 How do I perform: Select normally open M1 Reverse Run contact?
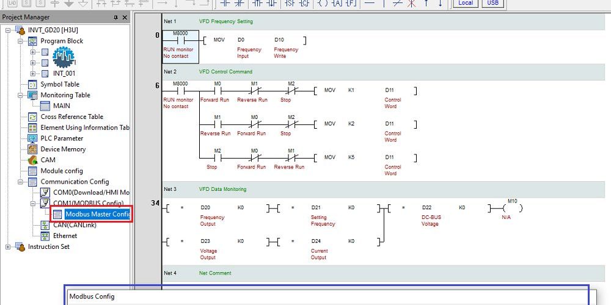218,124
